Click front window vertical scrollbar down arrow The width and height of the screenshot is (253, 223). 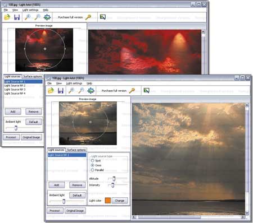[x=247, y=213]
